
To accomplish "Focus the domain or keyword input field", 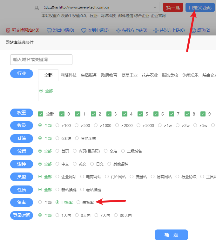I will coord(41,60).
